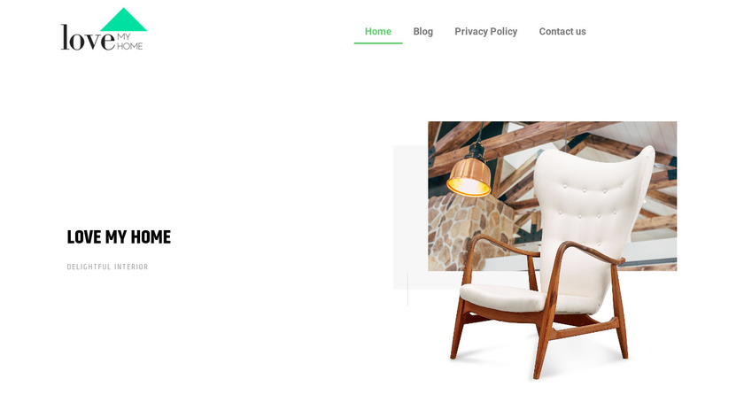The width and height of the screenshot is (744, 418).
Task: Click the thin vertical divider line
Action: tap(407, 290)
